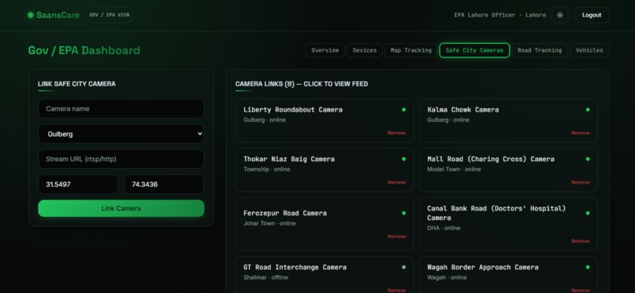
Task: View the Mall Road (Charing Cross) Camera feed
Action: (508, 170)
